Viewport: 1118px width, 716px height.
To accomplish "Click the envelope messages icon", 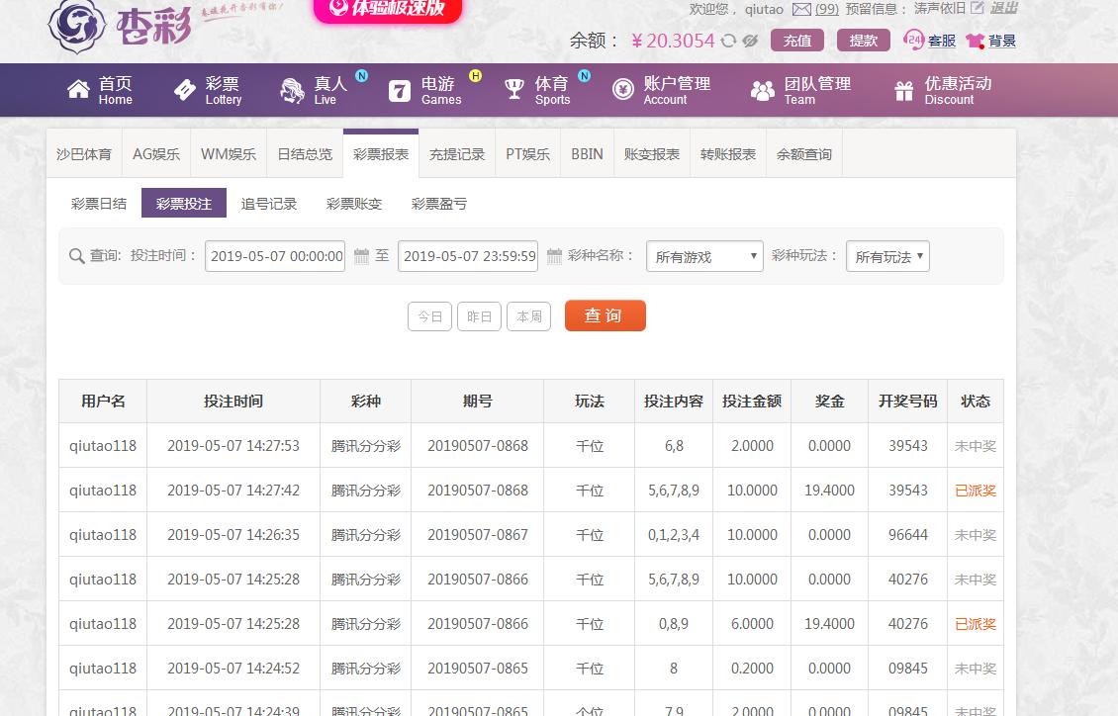I will [x=801, y=9].
